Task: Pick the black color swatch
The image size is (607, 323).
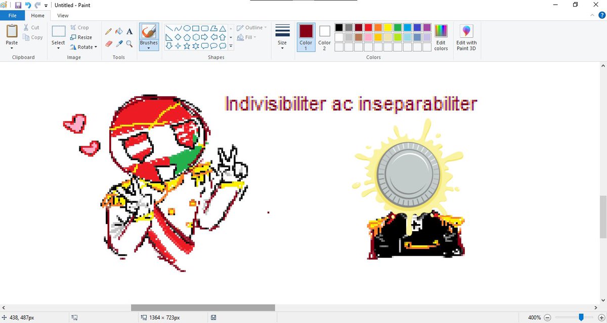Action: tap(339, 27)
